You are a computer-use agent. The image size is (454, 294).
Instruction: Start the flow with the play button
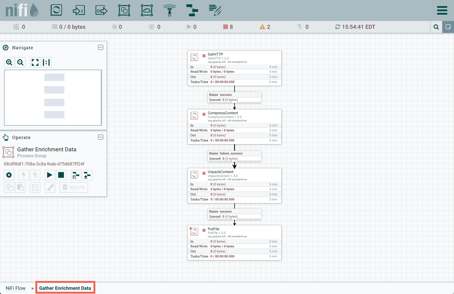coord(50,175)
